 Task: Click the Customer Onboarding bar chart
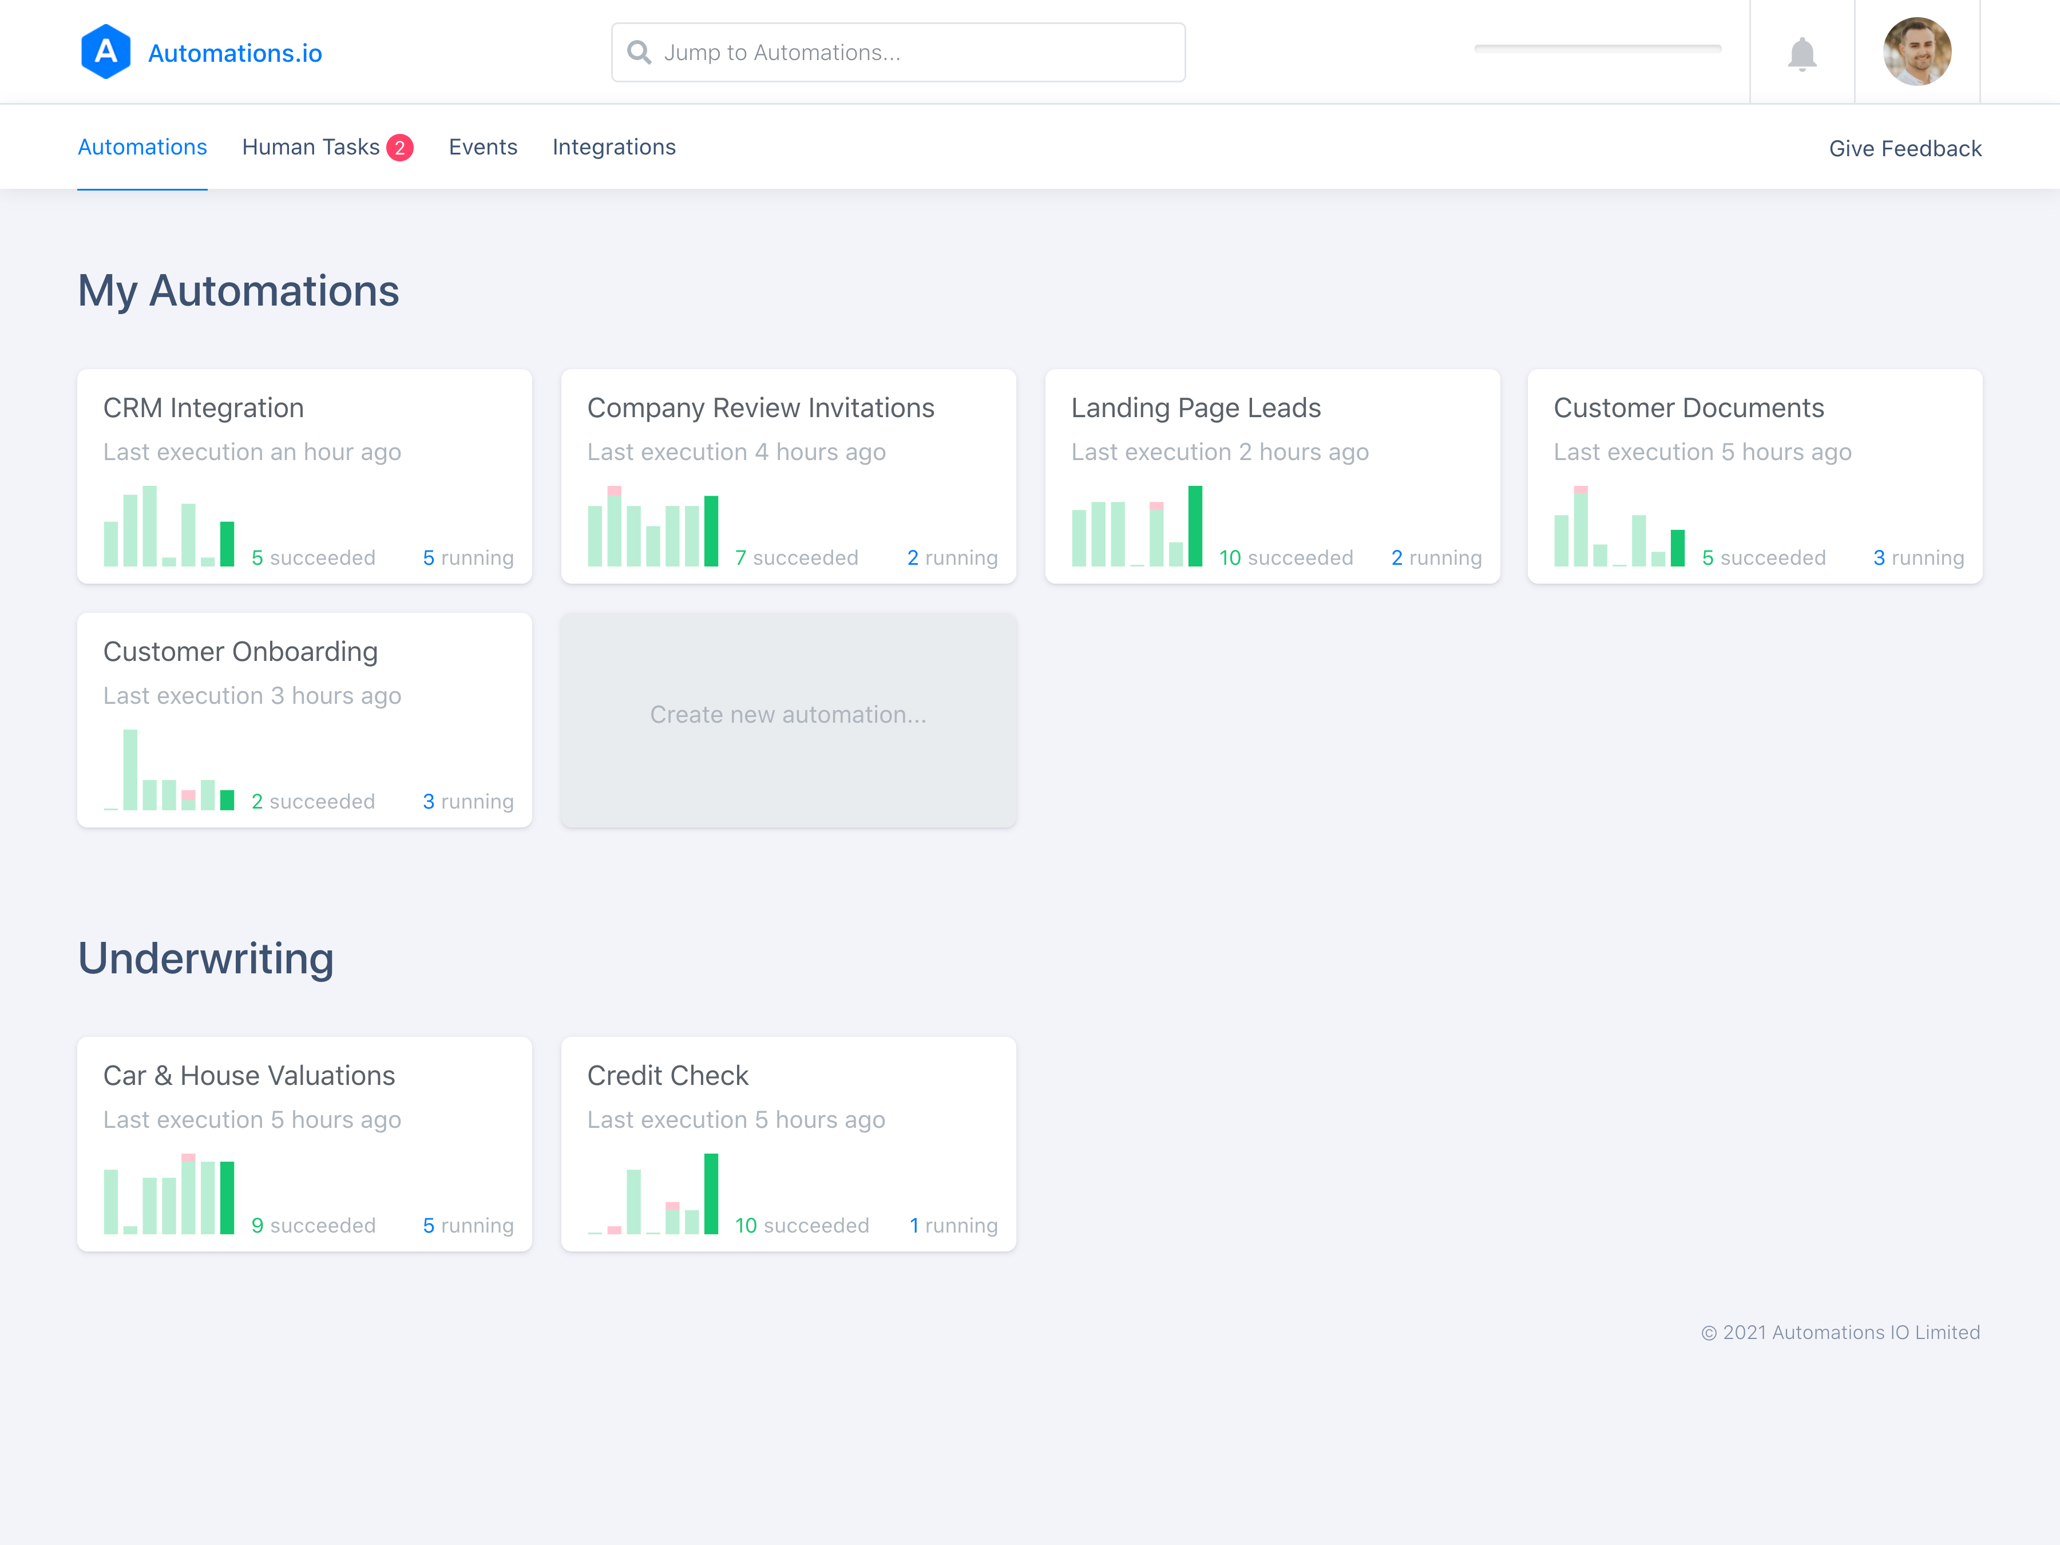pyautogui.click(x=169, y=771)
